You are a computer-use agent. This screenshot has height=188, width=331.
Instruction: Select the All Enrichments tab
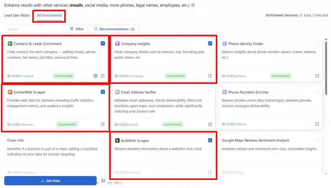tap(49, 15)
